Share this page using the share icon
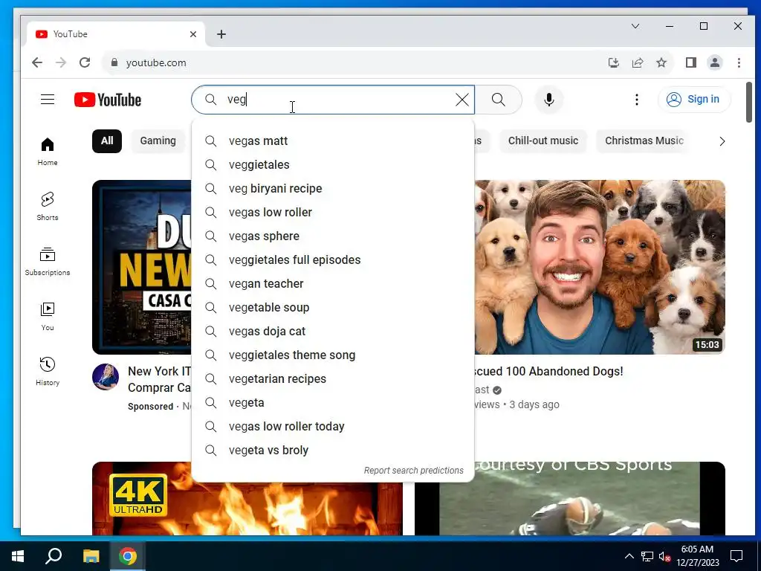761x571 pixels. tap(638, 62)
